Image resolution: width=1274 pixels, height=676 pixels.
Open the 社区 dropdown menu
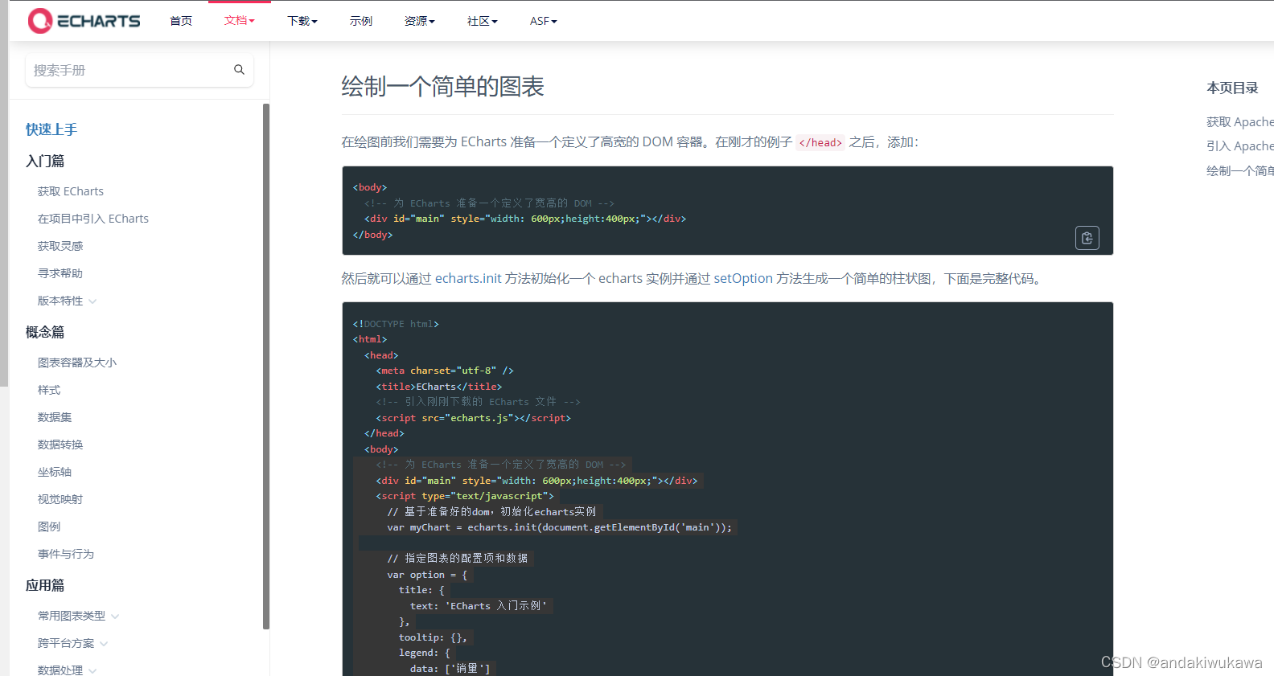tap(482, 21)
